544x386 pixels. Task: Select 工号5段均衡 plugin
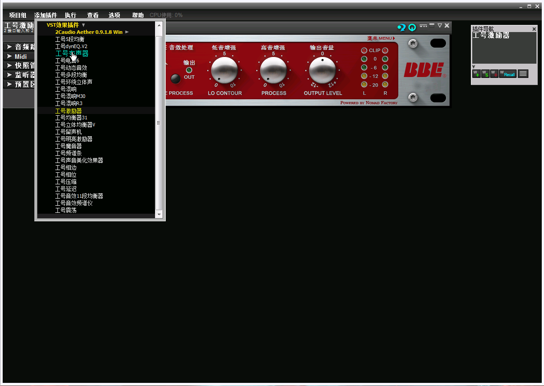[x=70, y=39]
